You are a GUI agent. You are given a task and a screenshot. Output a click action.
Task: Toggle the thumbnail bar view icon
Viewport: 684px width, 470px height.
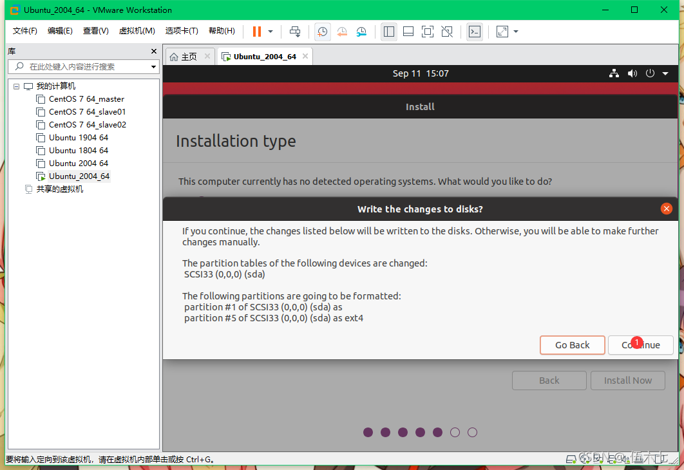pos(408,32)
